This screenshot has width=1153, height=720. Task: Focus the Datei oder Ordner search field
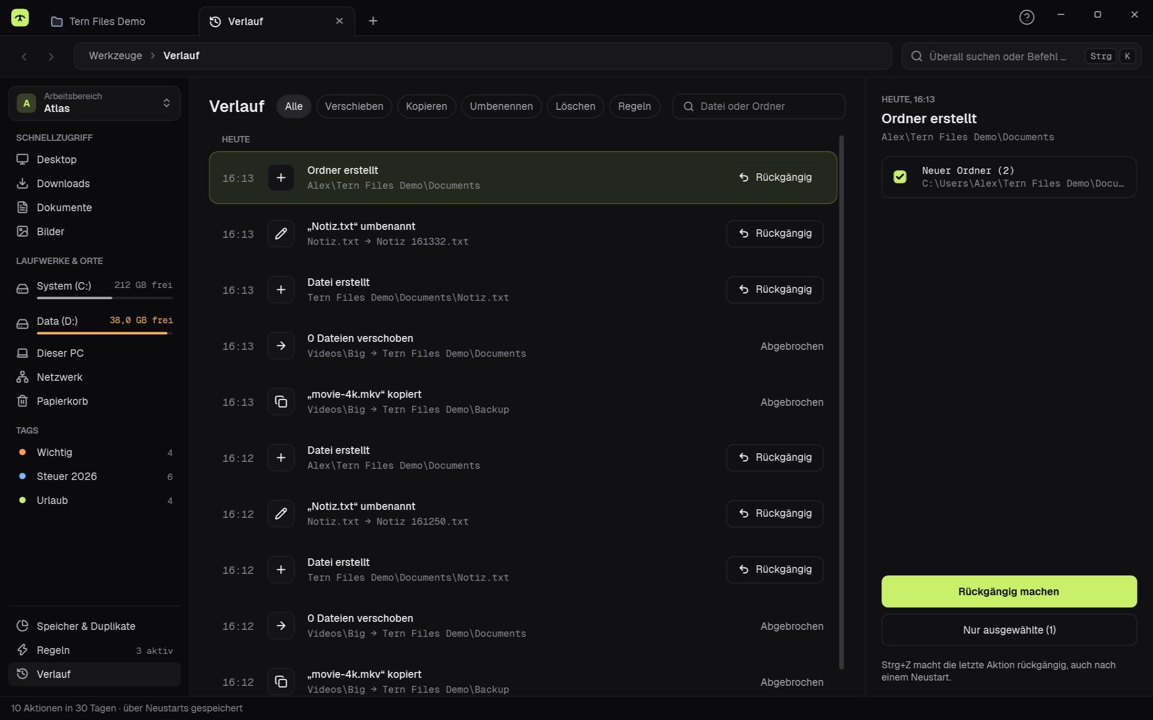[759, 106]
